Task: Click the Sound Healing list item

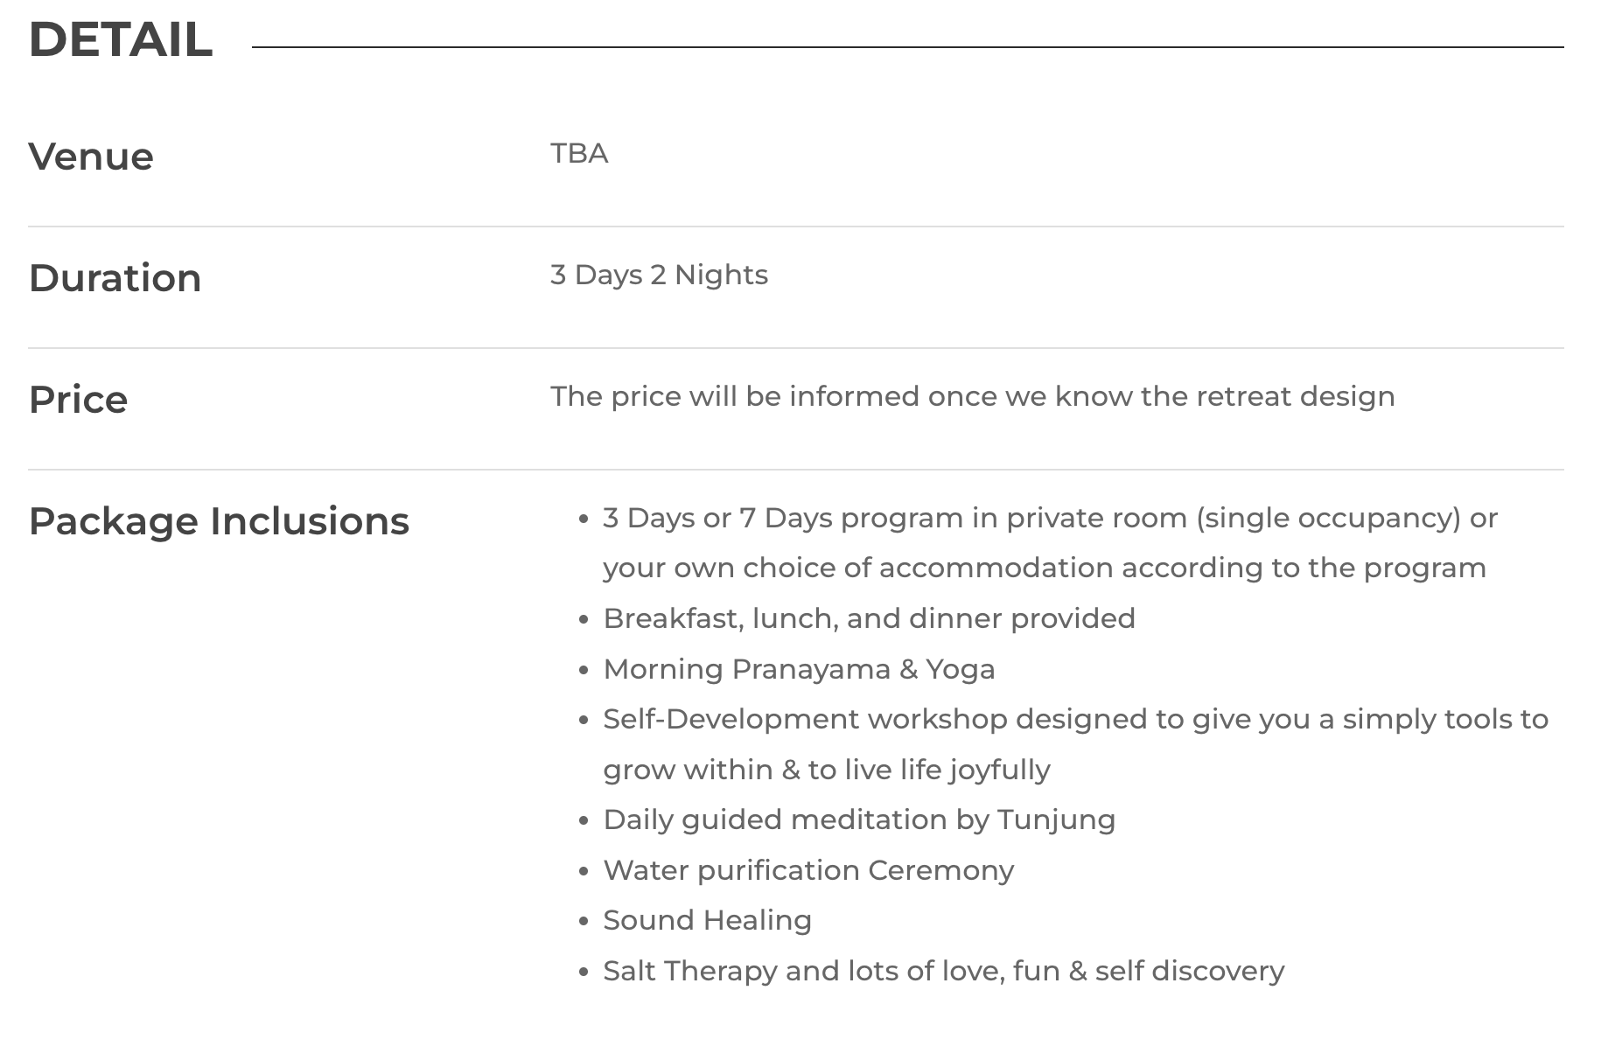Action: 707,920
